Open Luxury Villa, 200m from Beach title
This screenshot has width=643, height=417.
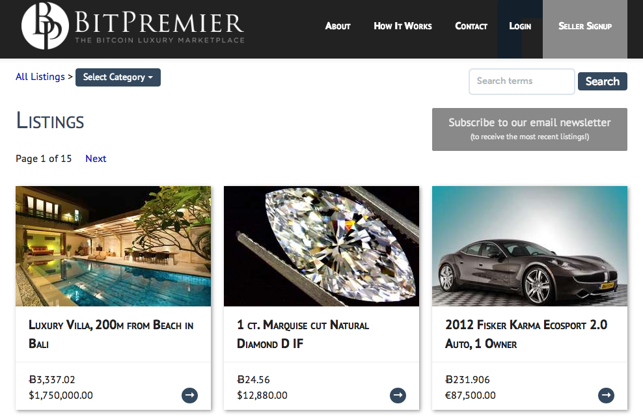point(111,334)
